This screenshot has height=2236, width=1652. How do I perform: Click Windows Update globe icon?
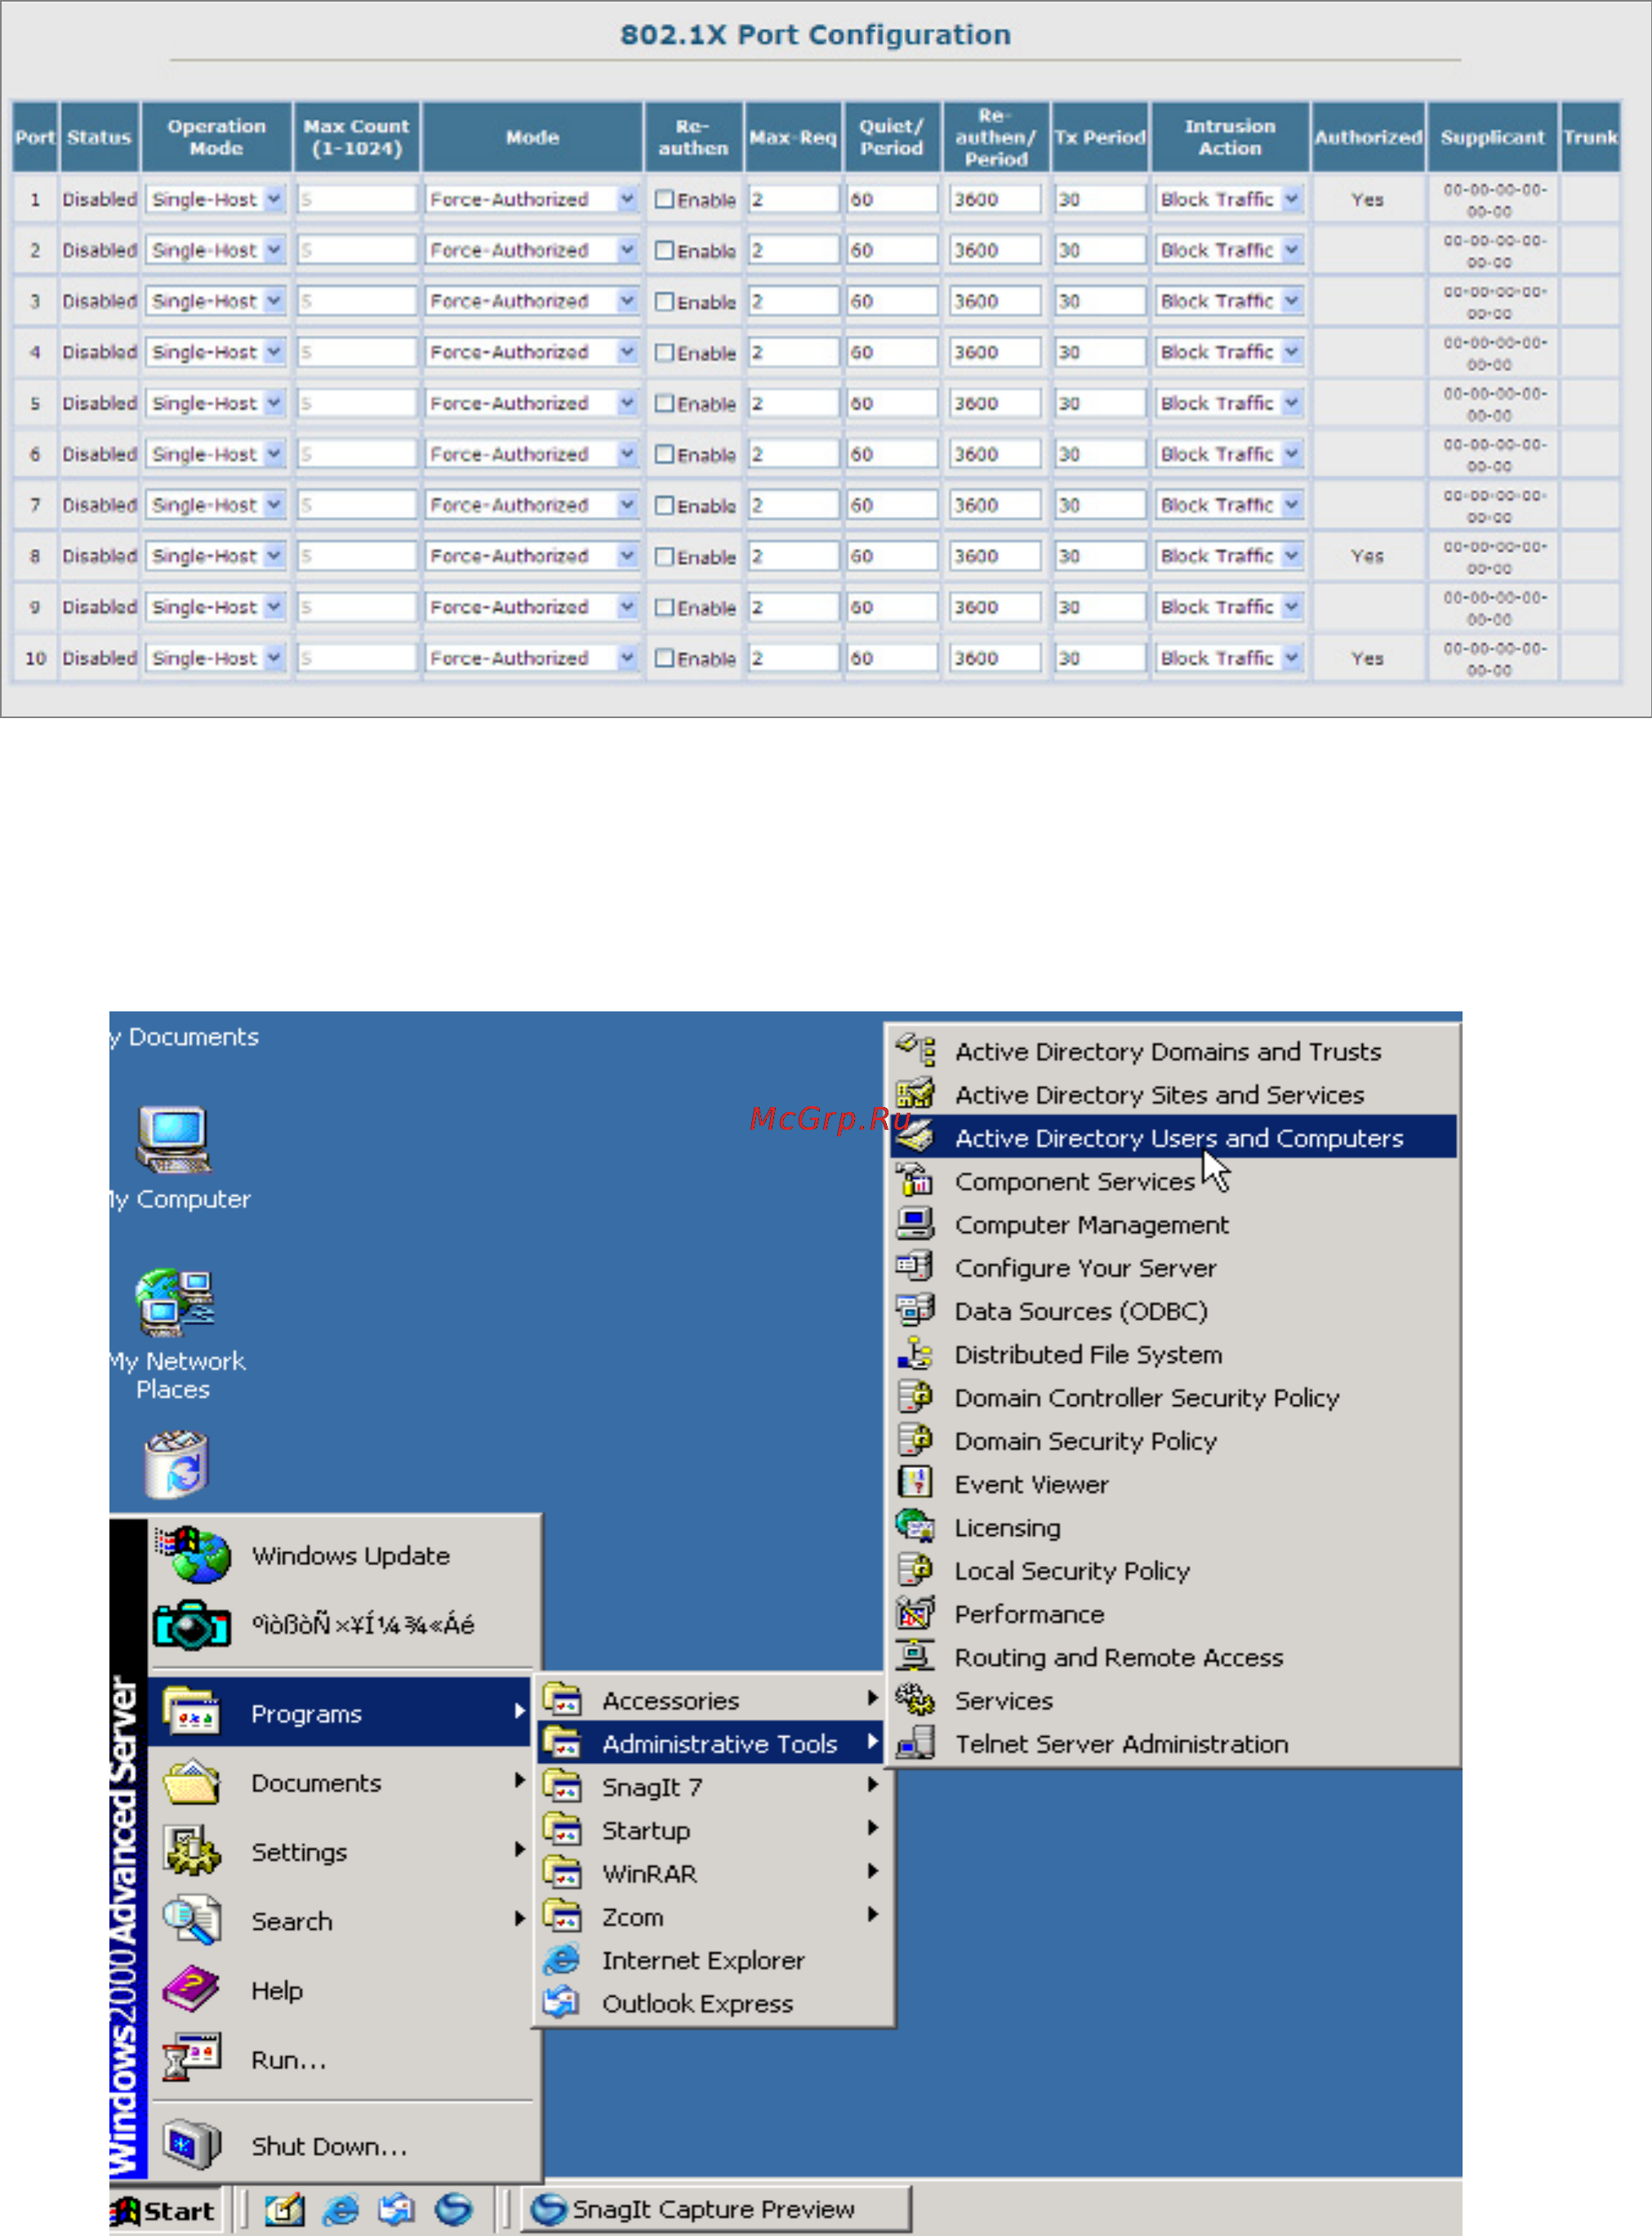pos(194,1554)
